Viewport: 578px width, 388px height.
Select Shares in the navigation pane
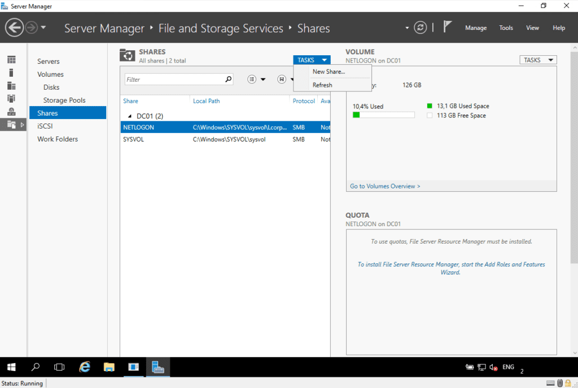coord(68,113)
